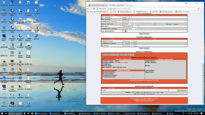
Task: Open the Windows notification center icon
Action: coord(201,113)
